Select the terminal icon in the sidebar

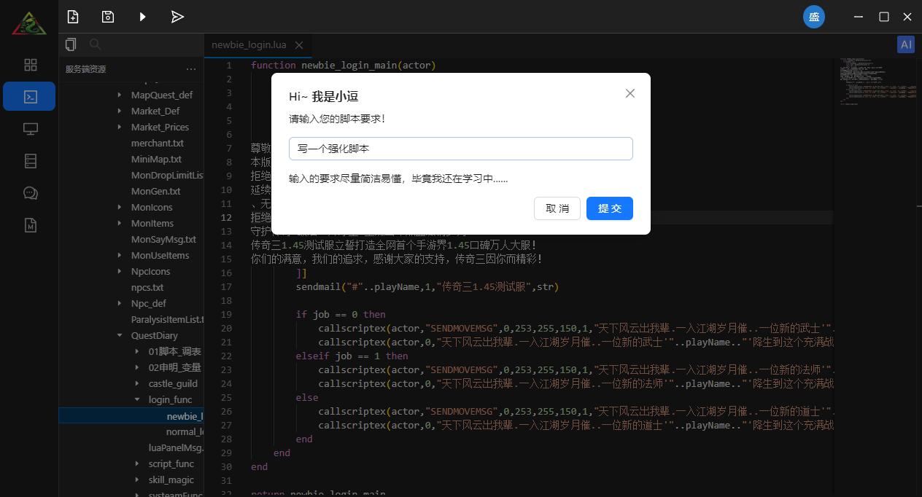click(x=29, y=95)
